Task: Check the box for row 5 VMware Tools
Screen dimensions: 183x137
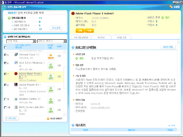Action: pos(5,55)
